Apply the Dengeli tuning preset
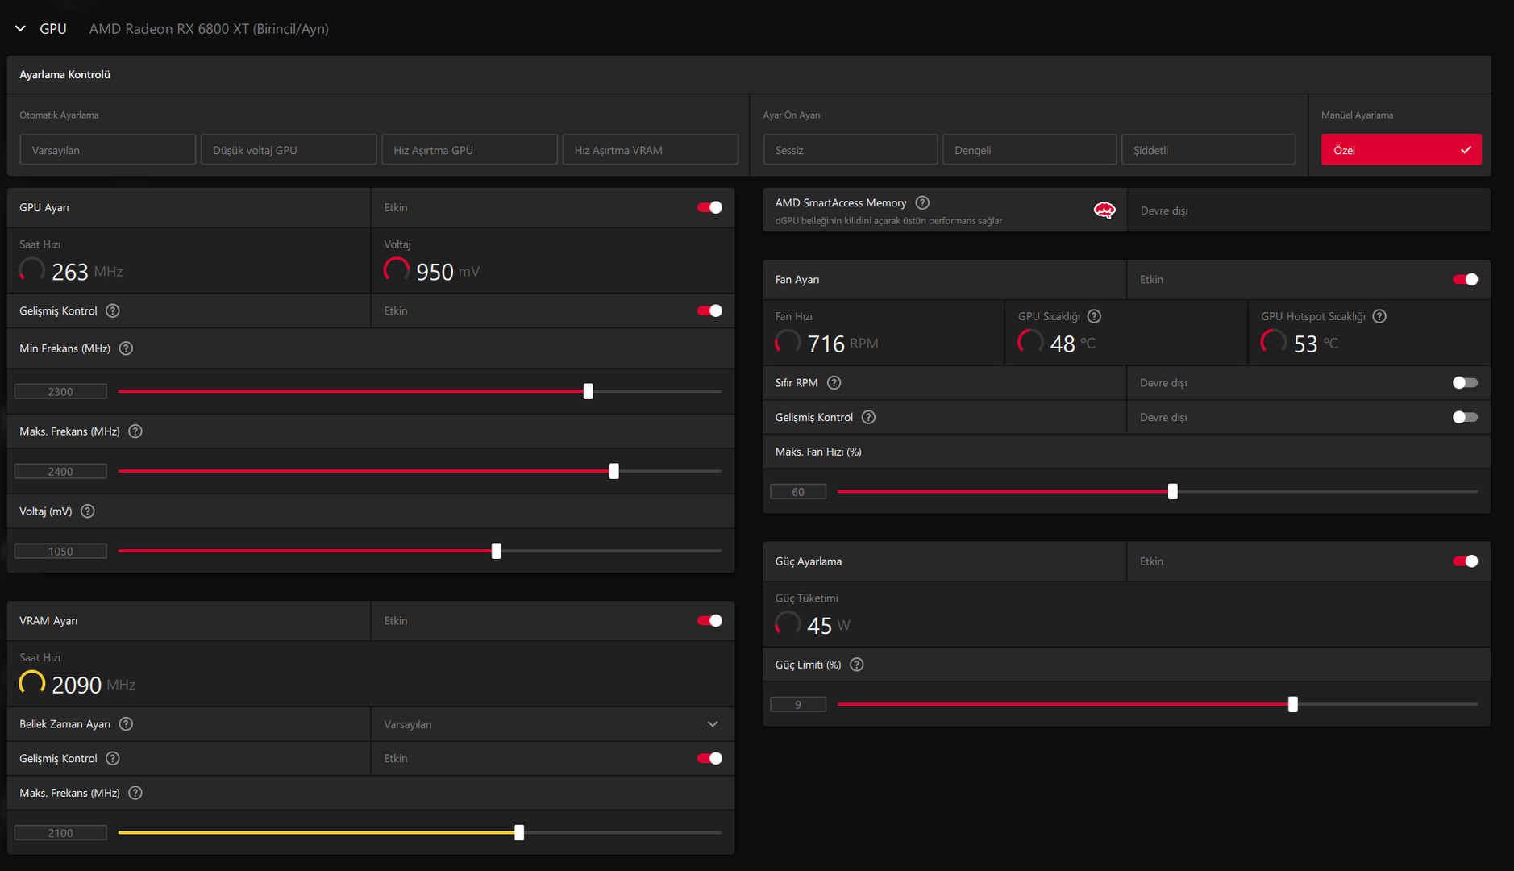The image size is (1514, 871). [1029, 150]
